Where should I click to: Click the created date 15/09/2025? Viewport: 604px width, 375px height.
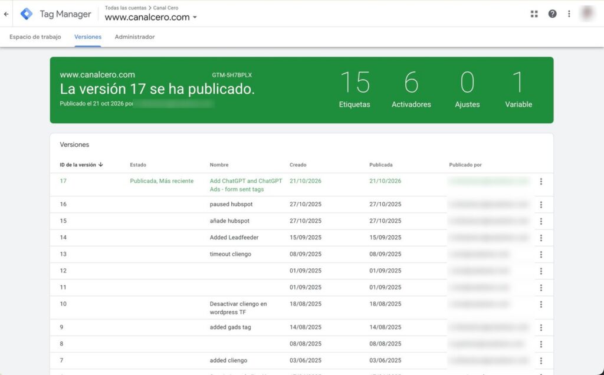coord(306,238)
